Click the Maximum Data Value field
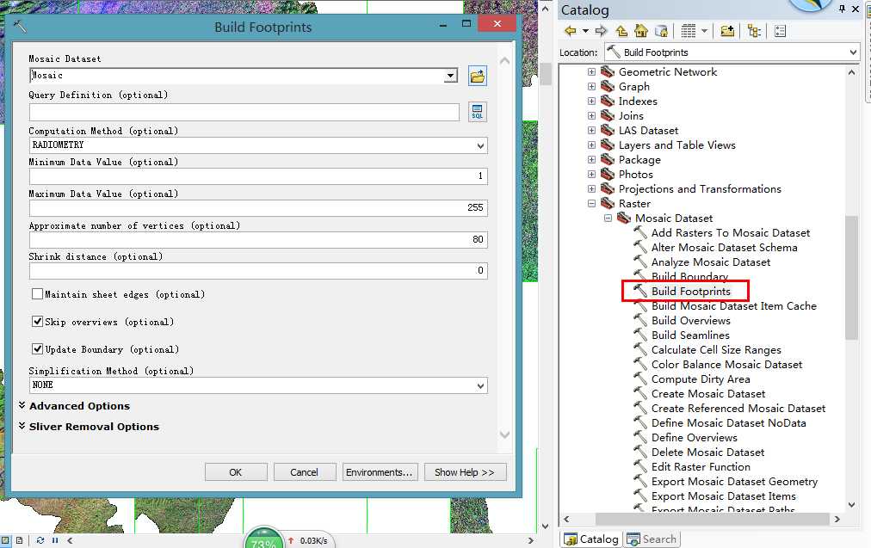This screenshot has width=871, height=548. pos(258,207)
